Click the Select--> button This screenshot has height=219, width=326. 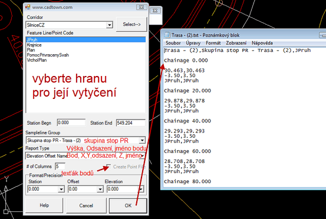click(131, 25)
